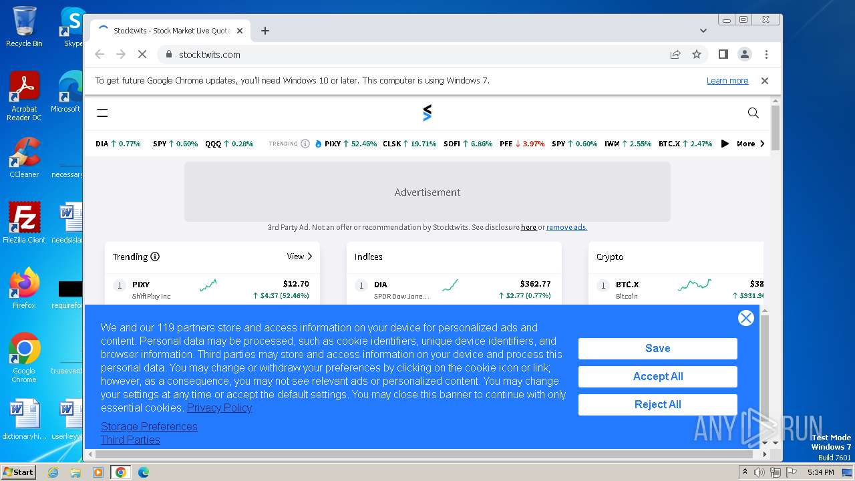
Task: Open Third Parties link
Action: click(x=130, y=440)
